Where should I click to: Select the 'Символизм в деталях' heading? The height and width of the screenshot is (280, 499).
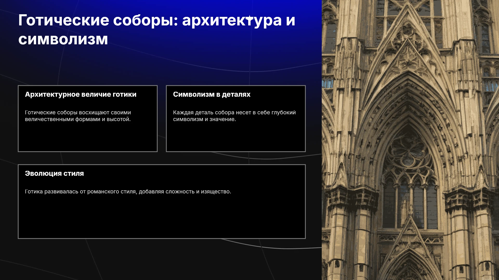coord(212,94)
